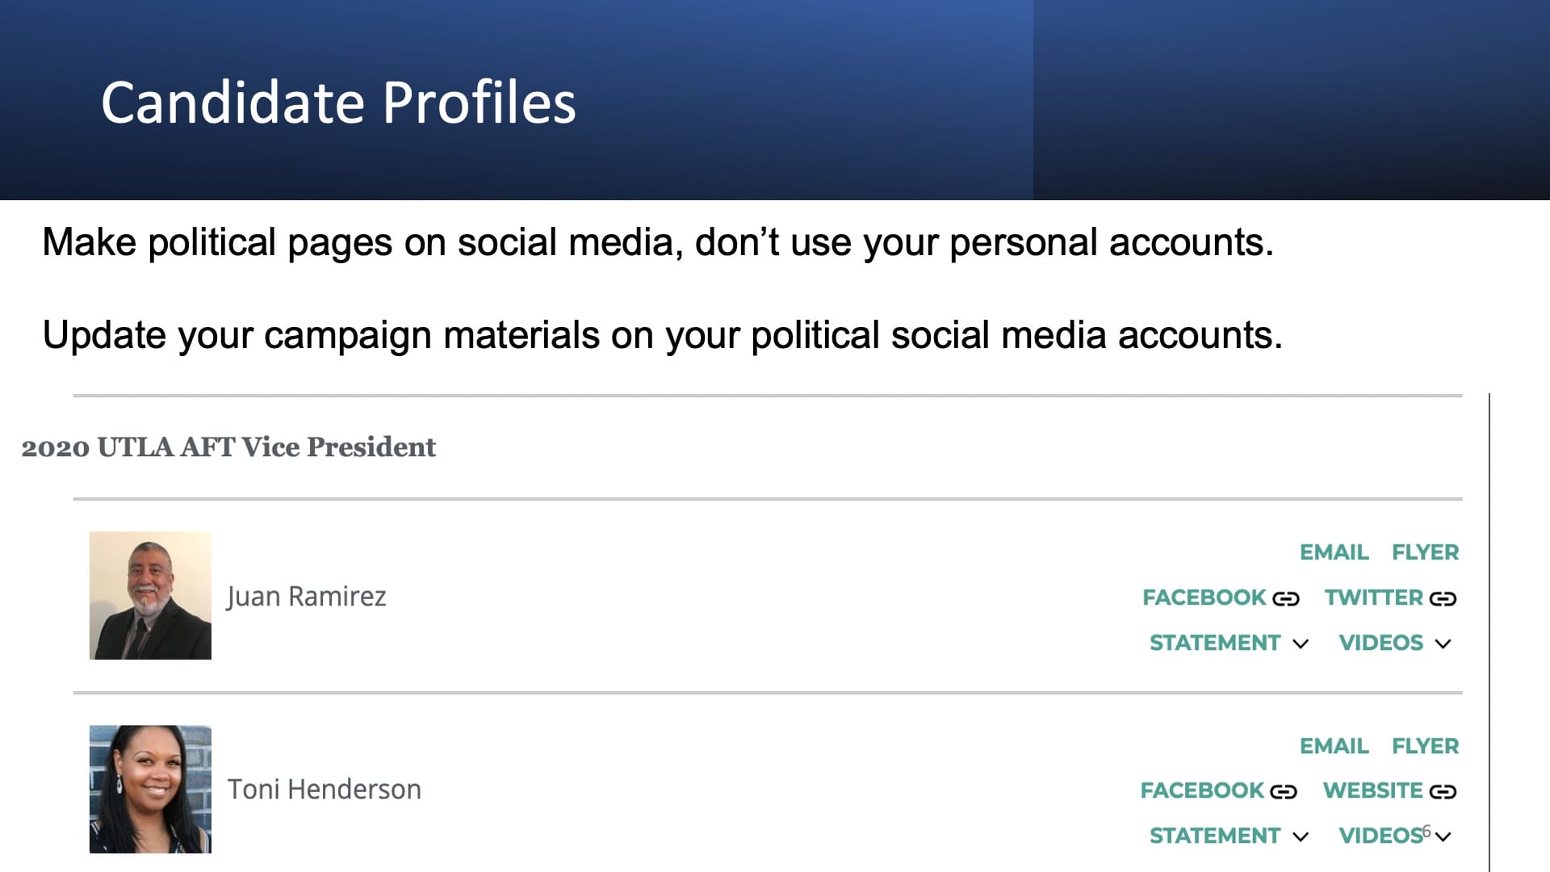Visit Juan Ramirez's Facebook page link
The width and height of the screenshot is (1550, 872).
1204,597
